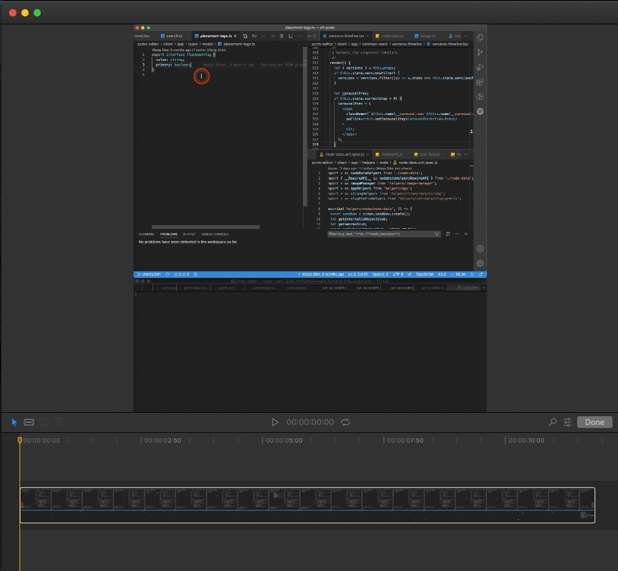The width and height of the screenshot is (618, 571).
Task: Click the horizontal scrollbar under placement-tags editor
Action: (x=205, y=227)
